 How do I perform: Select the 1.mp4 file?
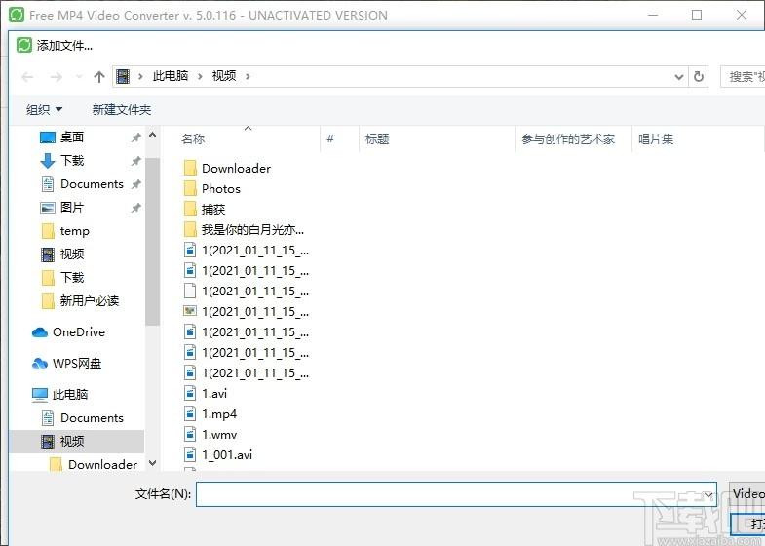coord(219,414)
